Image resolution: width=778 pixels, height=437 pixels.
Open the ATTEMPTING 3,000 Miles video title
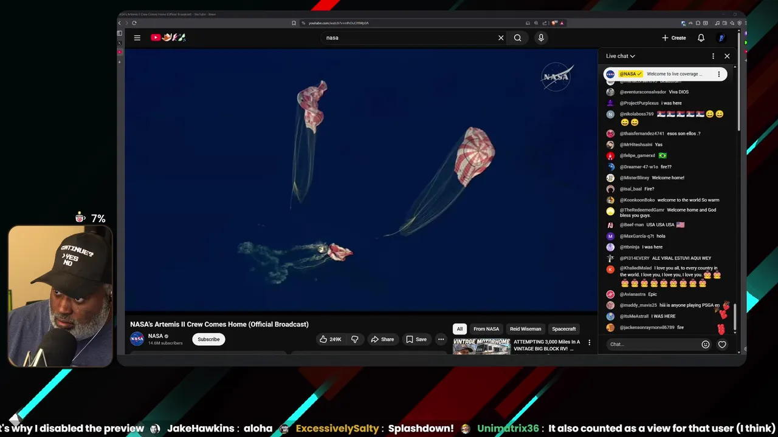[x=547, y=345]
